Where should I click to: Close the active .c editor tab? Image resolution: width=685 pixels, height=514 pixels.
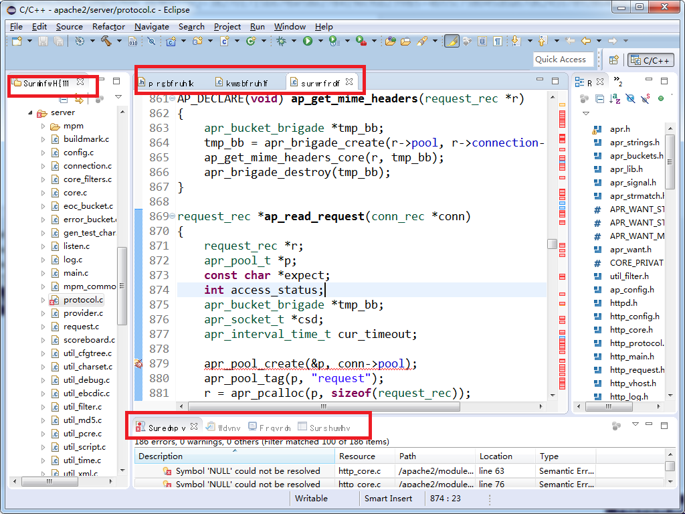pyautogui.click(x=349, y=82)
